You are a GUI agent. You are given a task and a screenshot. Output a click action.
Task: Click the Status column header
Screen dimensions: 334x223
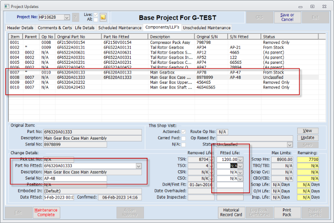click(290, 37)
